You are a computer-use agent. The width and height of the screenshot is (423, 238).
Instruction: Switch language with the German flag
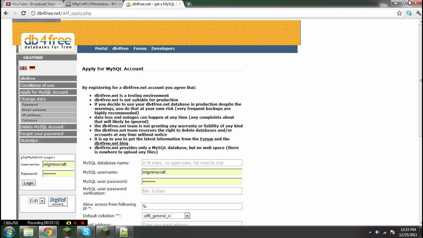pyautogui.click(x=32, y=68)
